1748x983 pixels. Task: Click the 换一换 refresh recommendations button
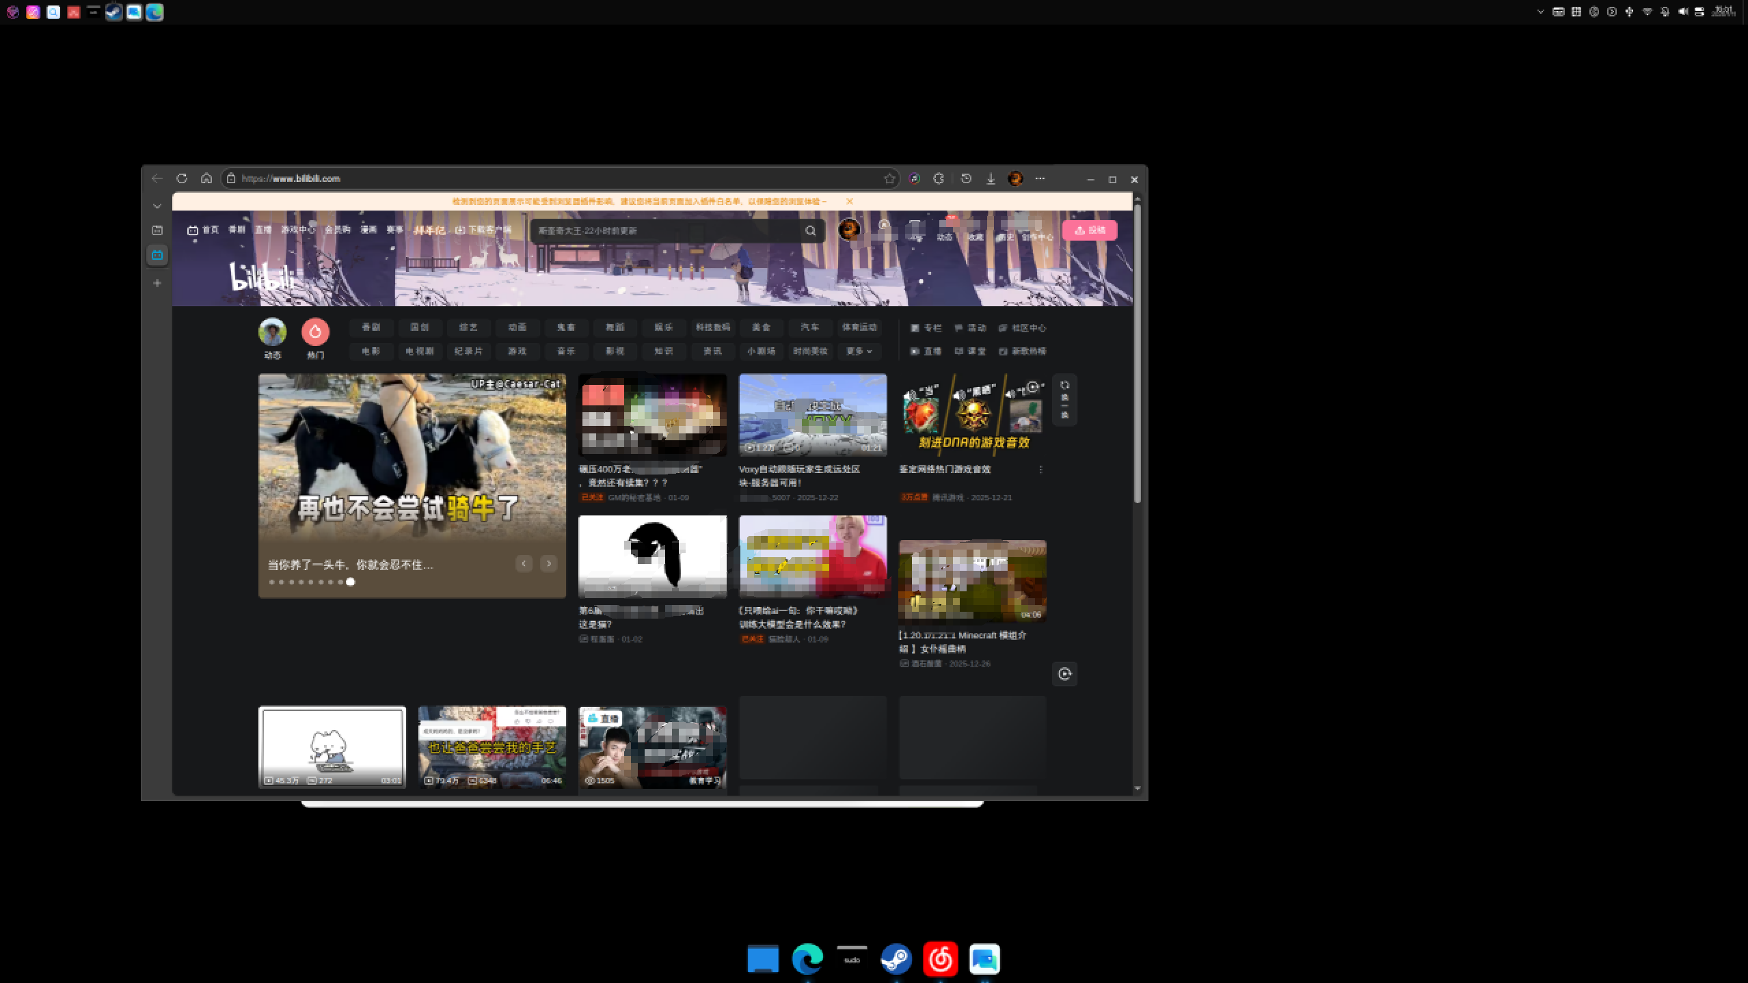[x=1064, y=401]
